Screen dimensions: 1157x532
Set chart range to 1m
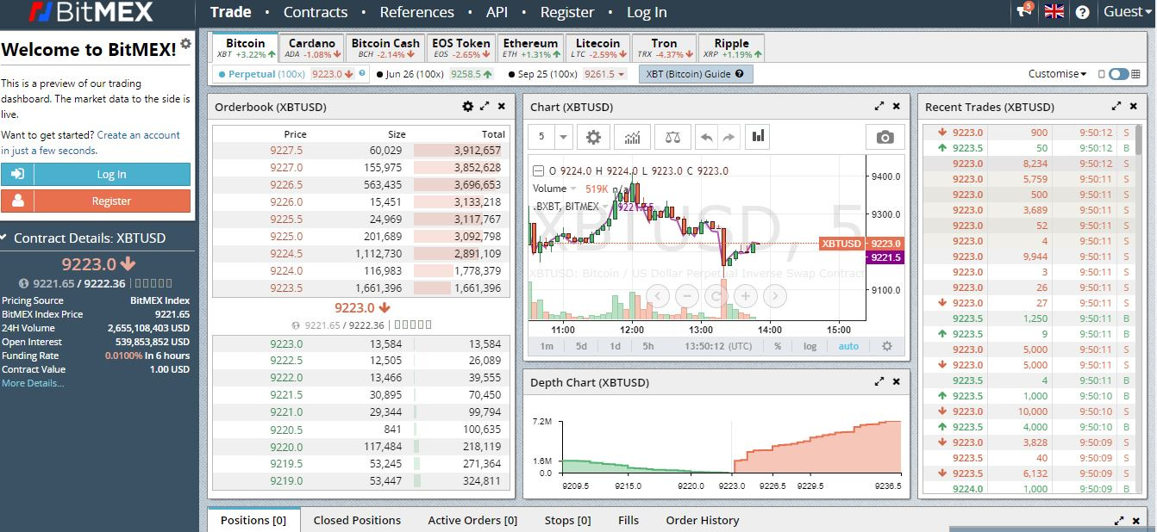(547, 346)
